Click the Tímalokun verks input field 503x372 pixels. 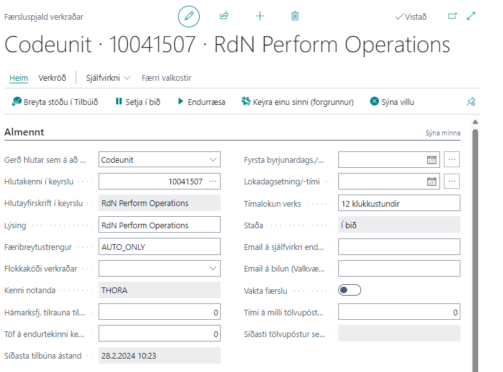(x=399, y=203)
